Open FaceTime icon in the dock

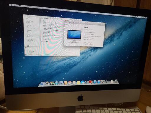[x=87, y=82]
